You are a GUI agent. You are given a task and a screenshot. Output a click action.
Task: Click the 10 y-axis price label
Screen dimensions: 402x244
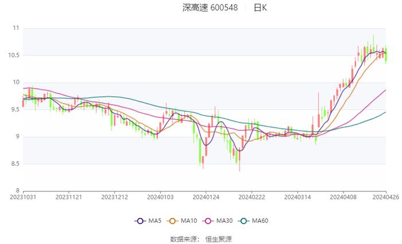tap(16, 82)
